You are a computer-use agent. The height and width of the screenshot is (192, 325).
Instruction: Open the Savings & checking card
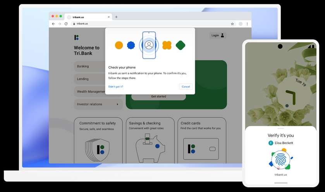(150, 141)
